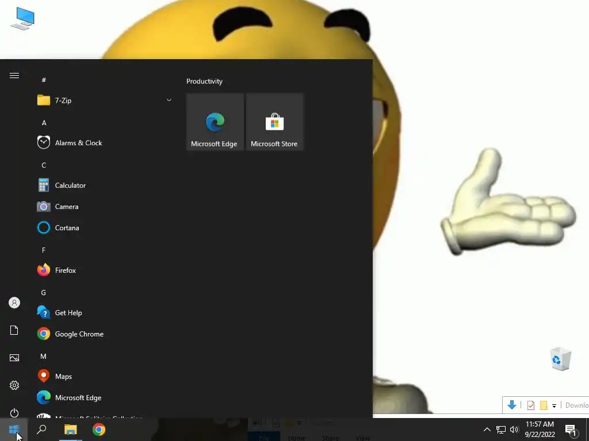Image resolution: width=589 pixels, height=441 pixels.
Task: Click the Productivity group title
Action: pos(204,82)
